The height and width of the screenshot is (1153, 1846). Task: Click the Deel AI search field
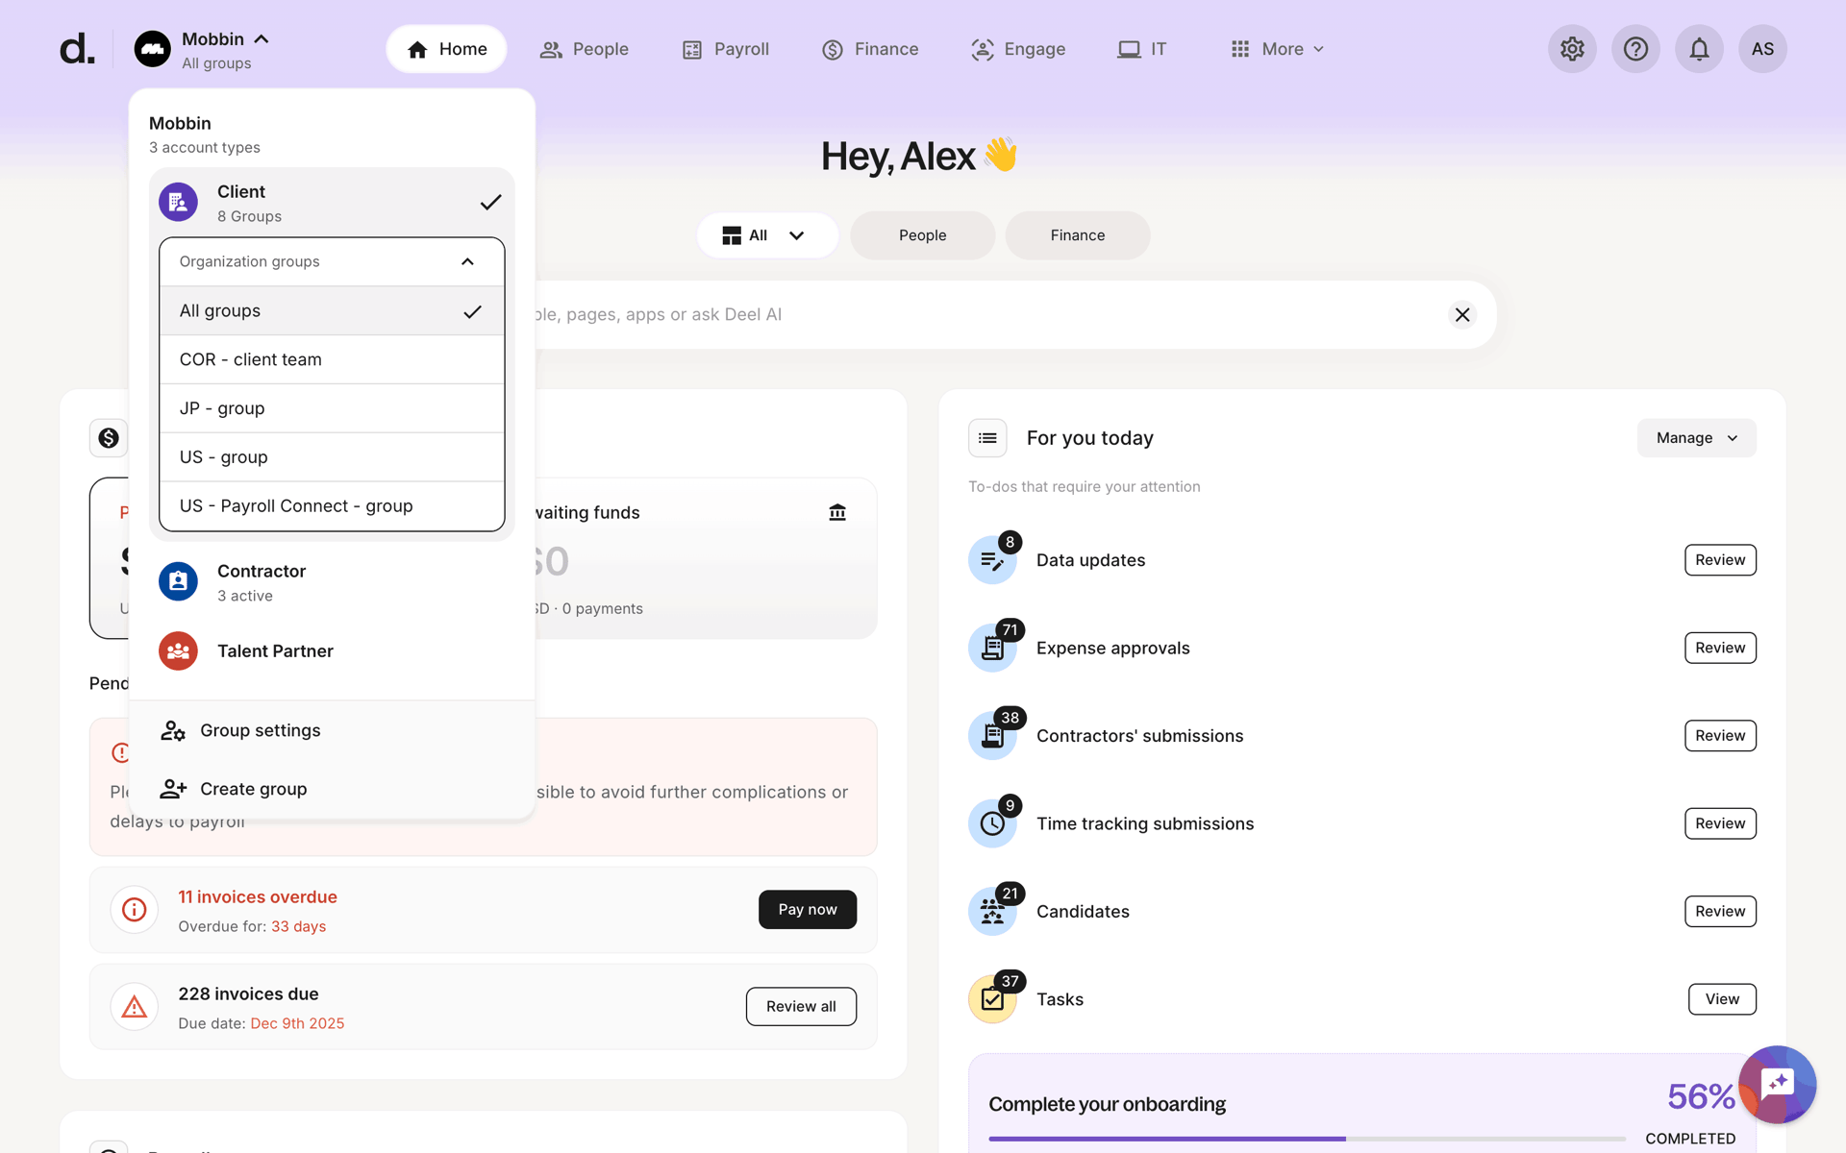[x=981, y=315]
